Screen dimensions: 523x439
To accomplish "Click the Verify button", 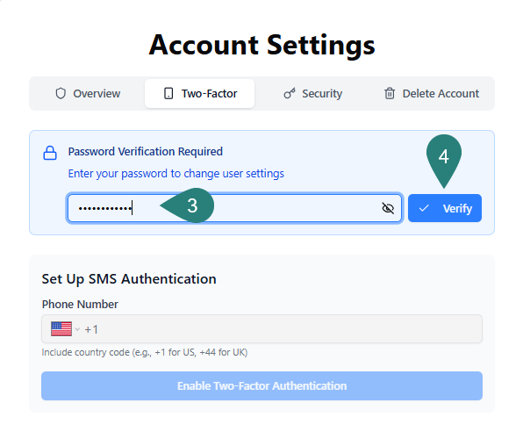I will click(445, 208).
